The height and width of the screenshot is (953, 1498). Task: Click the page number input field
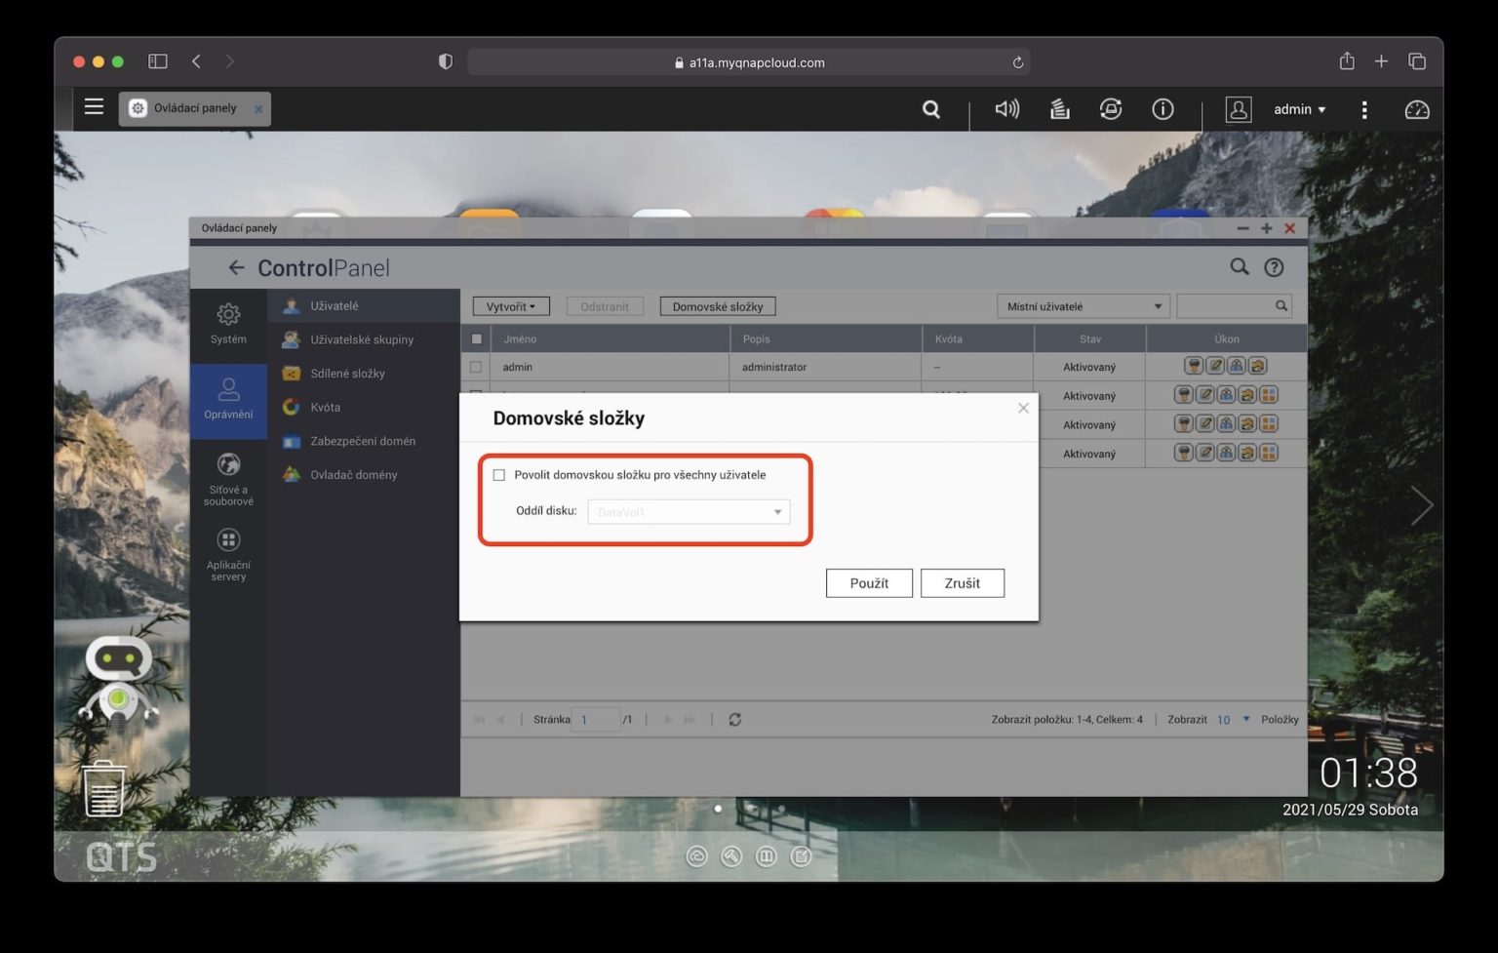click(598, 719)
